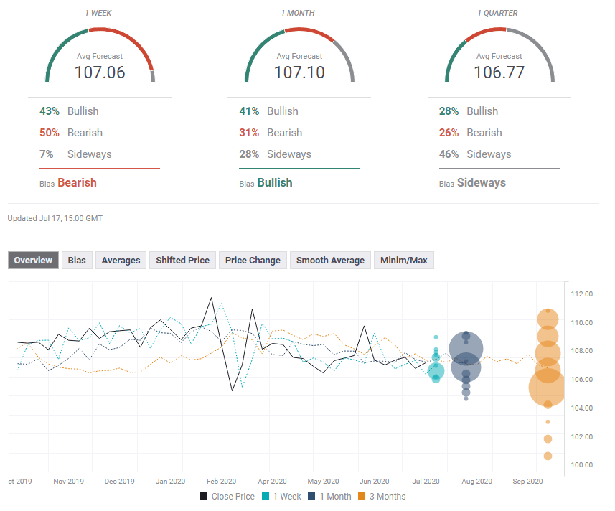This screenshot has width=615, height=511.
Task: Click the Bearish bias label under 1 Week
Action: (77, 182)
